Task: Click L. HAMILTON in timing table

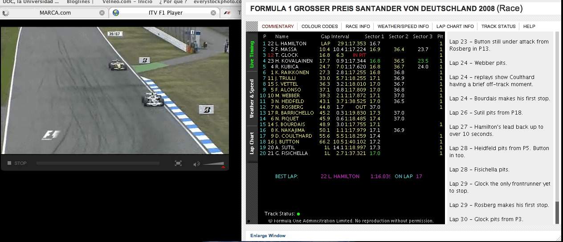Action: [290, 44]
